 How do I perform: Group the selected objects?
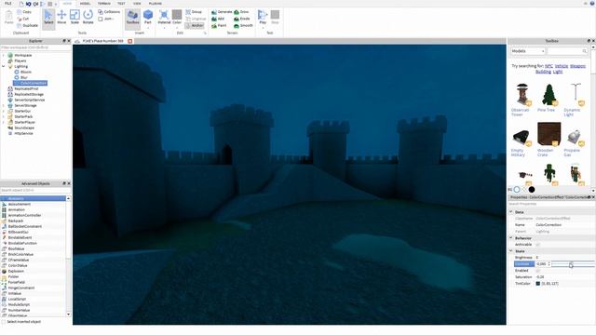[x=194, y=12]
